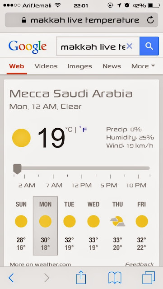This screenshot has height=289, width=163.
Task: Expand the More search options dropdown
Action: pyautogui.click(x=143, y=66)
